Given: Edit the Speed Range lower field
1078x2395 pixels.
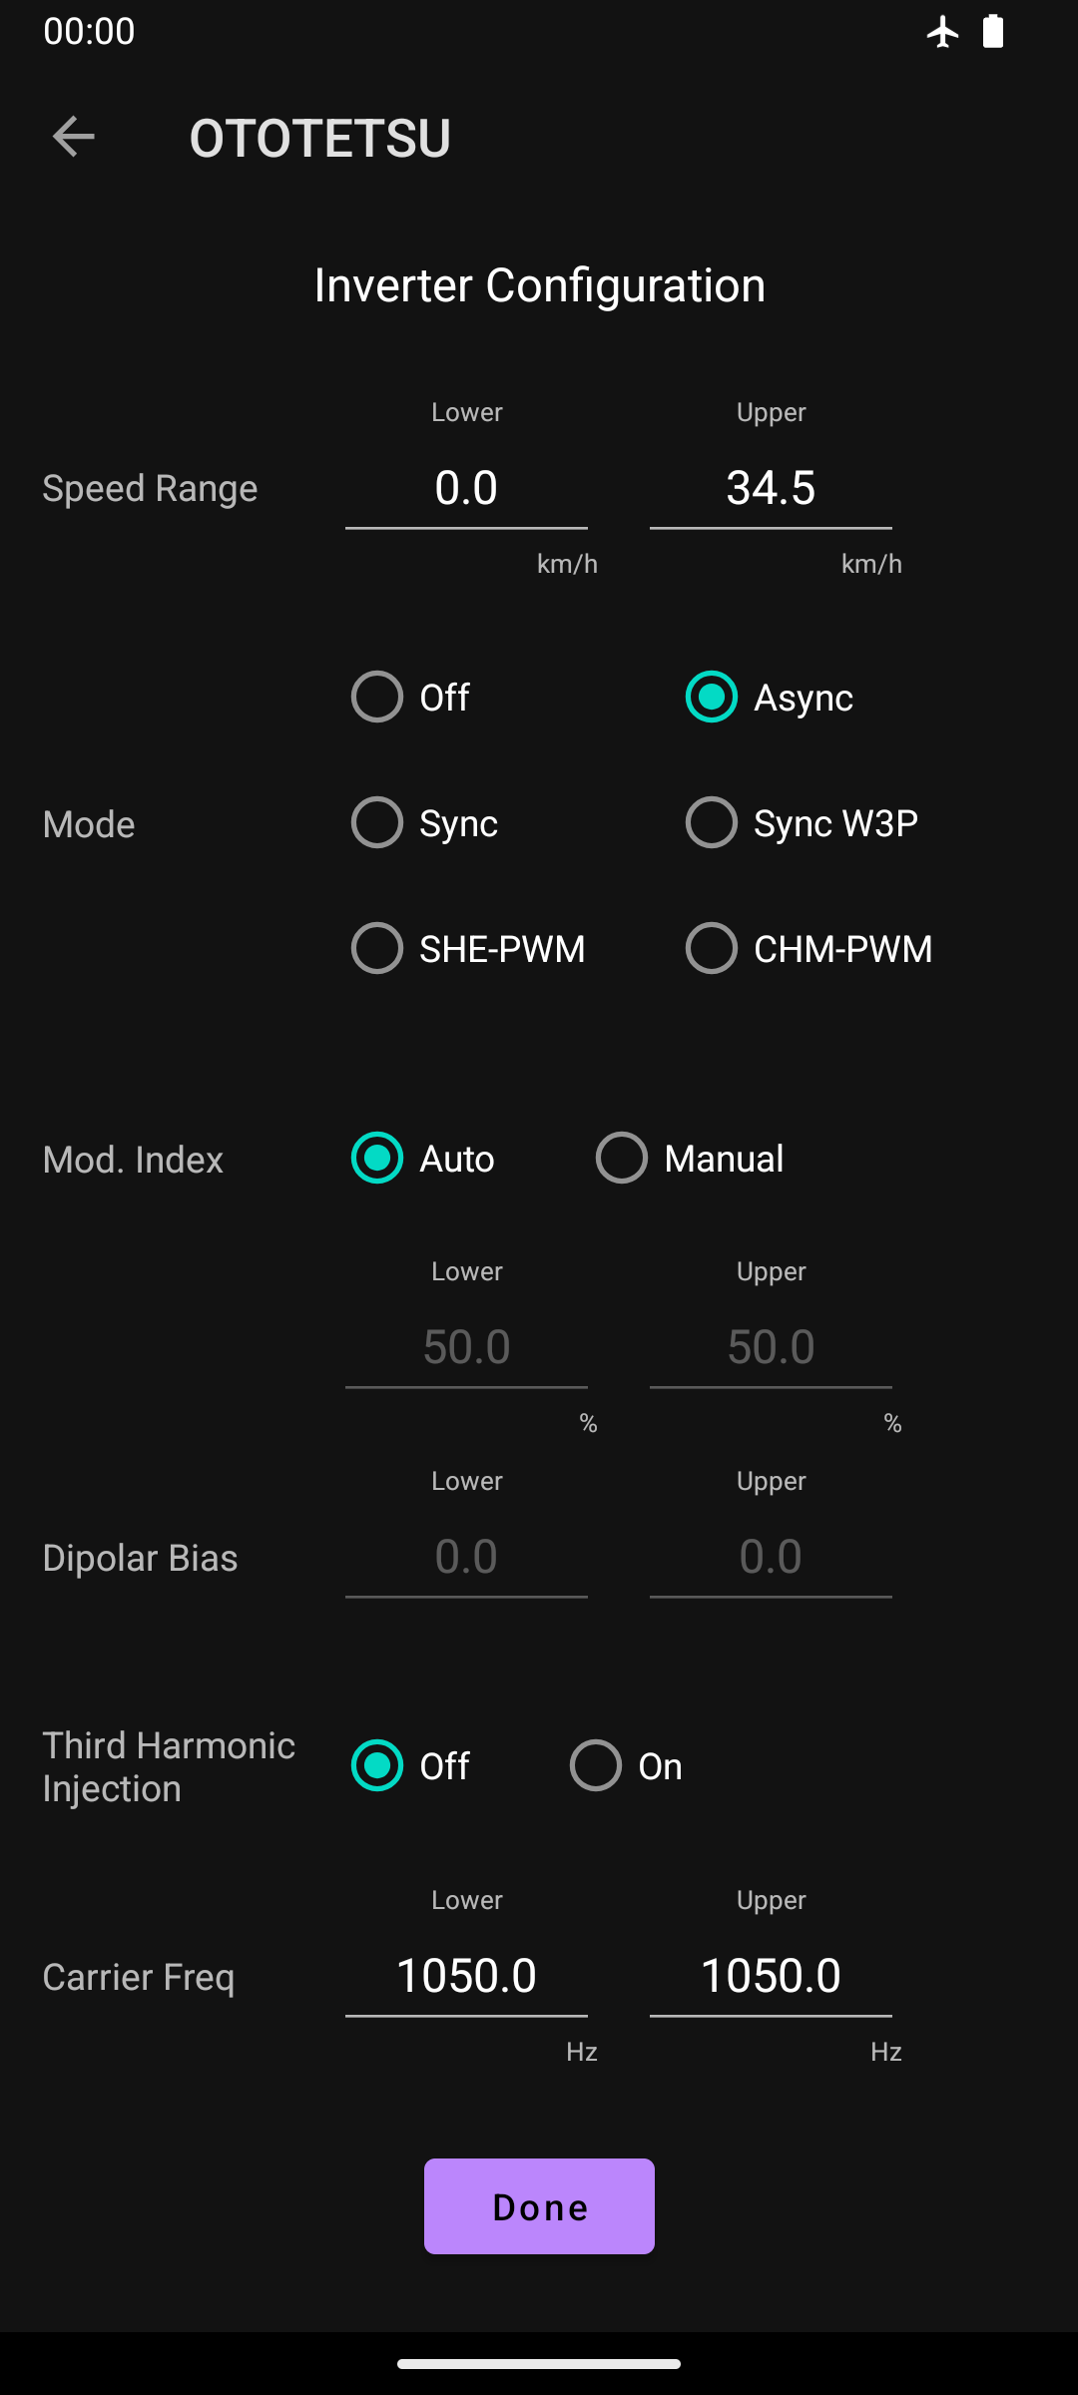Looking at the screenshot, I should (x=466, y=489).
